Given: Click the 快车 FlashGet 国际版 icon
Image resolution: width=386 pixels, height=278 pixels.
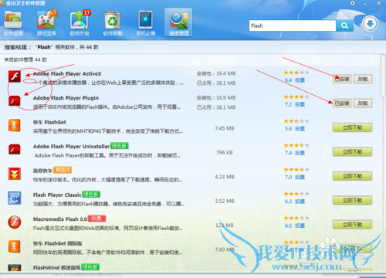Looking at the screenshot, I should point(15,246).
